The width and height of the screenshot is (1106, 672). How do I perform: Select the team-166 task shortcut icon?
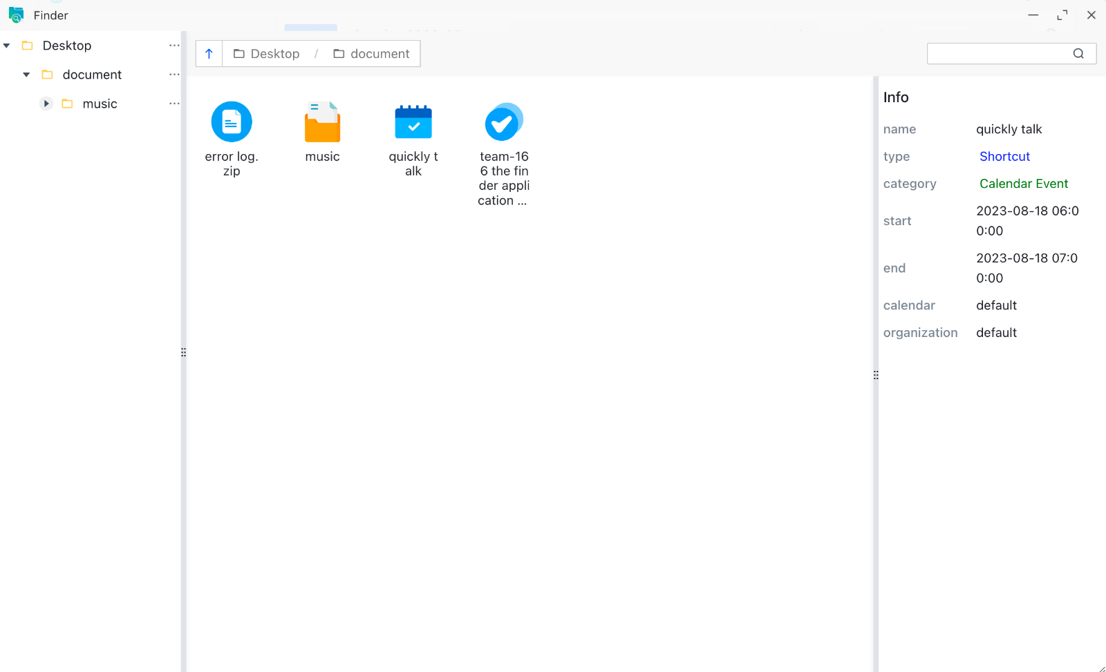click(504, 122)
